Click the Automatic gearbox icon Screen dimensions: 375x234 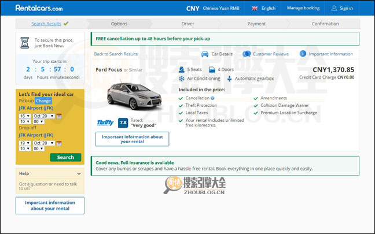[x=229, y=79]
